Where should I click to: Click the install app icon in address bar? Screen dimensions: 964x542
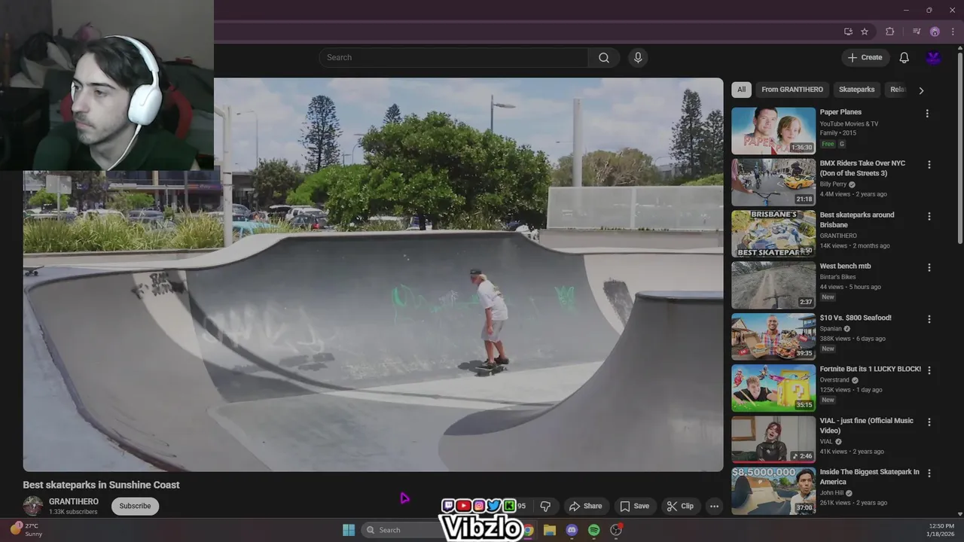pyautogui.click(x=848, y=32)
